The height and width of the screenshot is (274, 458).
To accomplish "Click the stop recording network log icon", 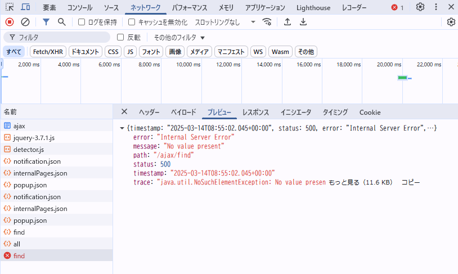I will pyautogui.click(x=10, y=22).
